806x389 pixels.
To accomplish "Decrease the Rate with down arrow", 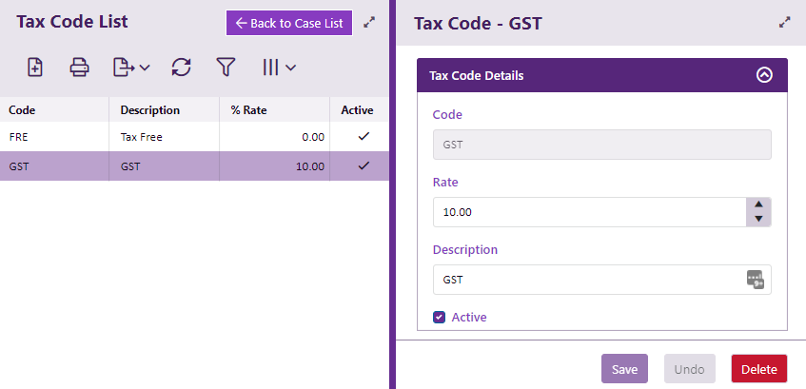I will point(758,220).
